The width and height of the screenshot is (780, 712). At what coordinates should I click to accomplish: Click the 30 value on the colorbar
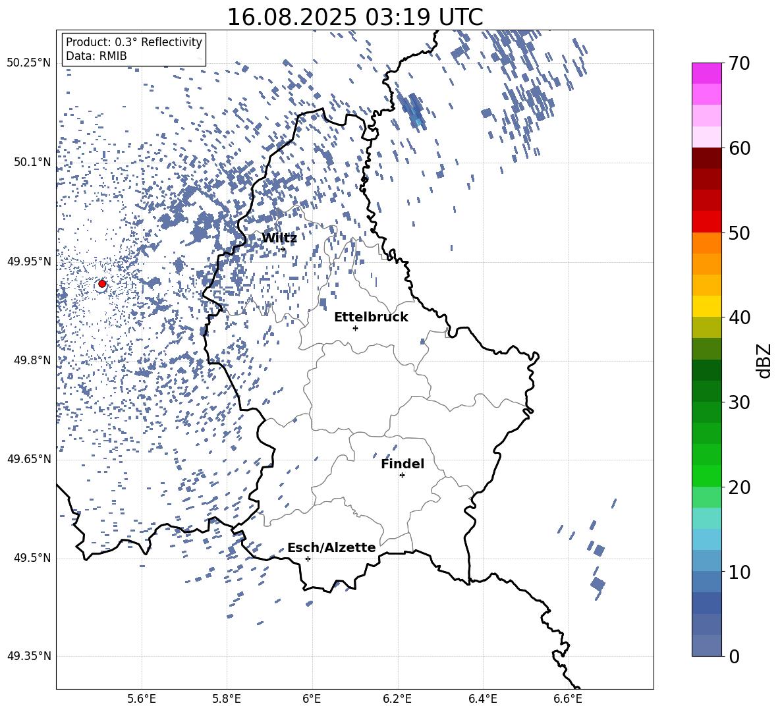(x=739, y=402)
